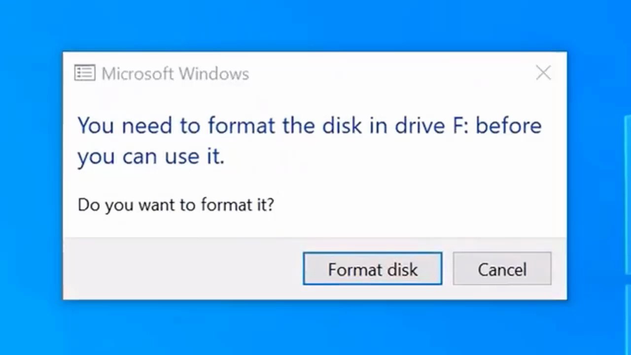Click the dialog icon in the title bar
Viewport: 631px width, 355px height.
coord(84,73)
